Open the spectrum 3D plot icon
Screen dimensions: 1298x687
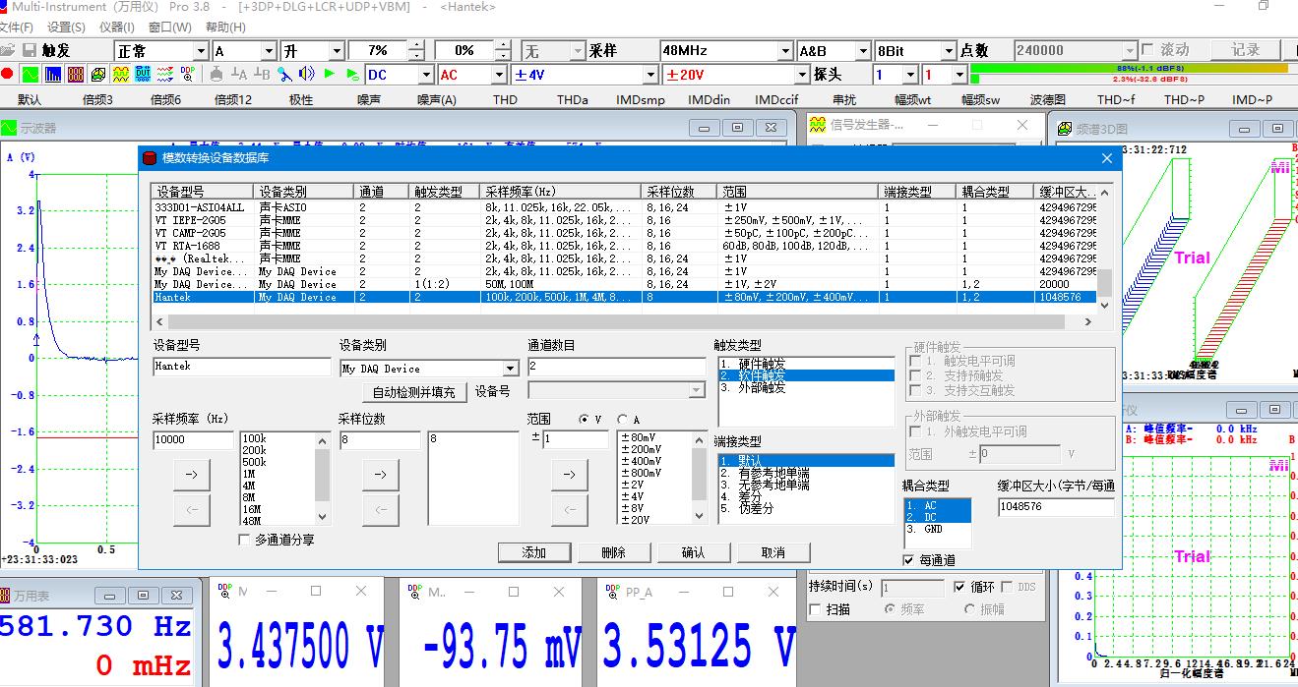pos(99,74)
